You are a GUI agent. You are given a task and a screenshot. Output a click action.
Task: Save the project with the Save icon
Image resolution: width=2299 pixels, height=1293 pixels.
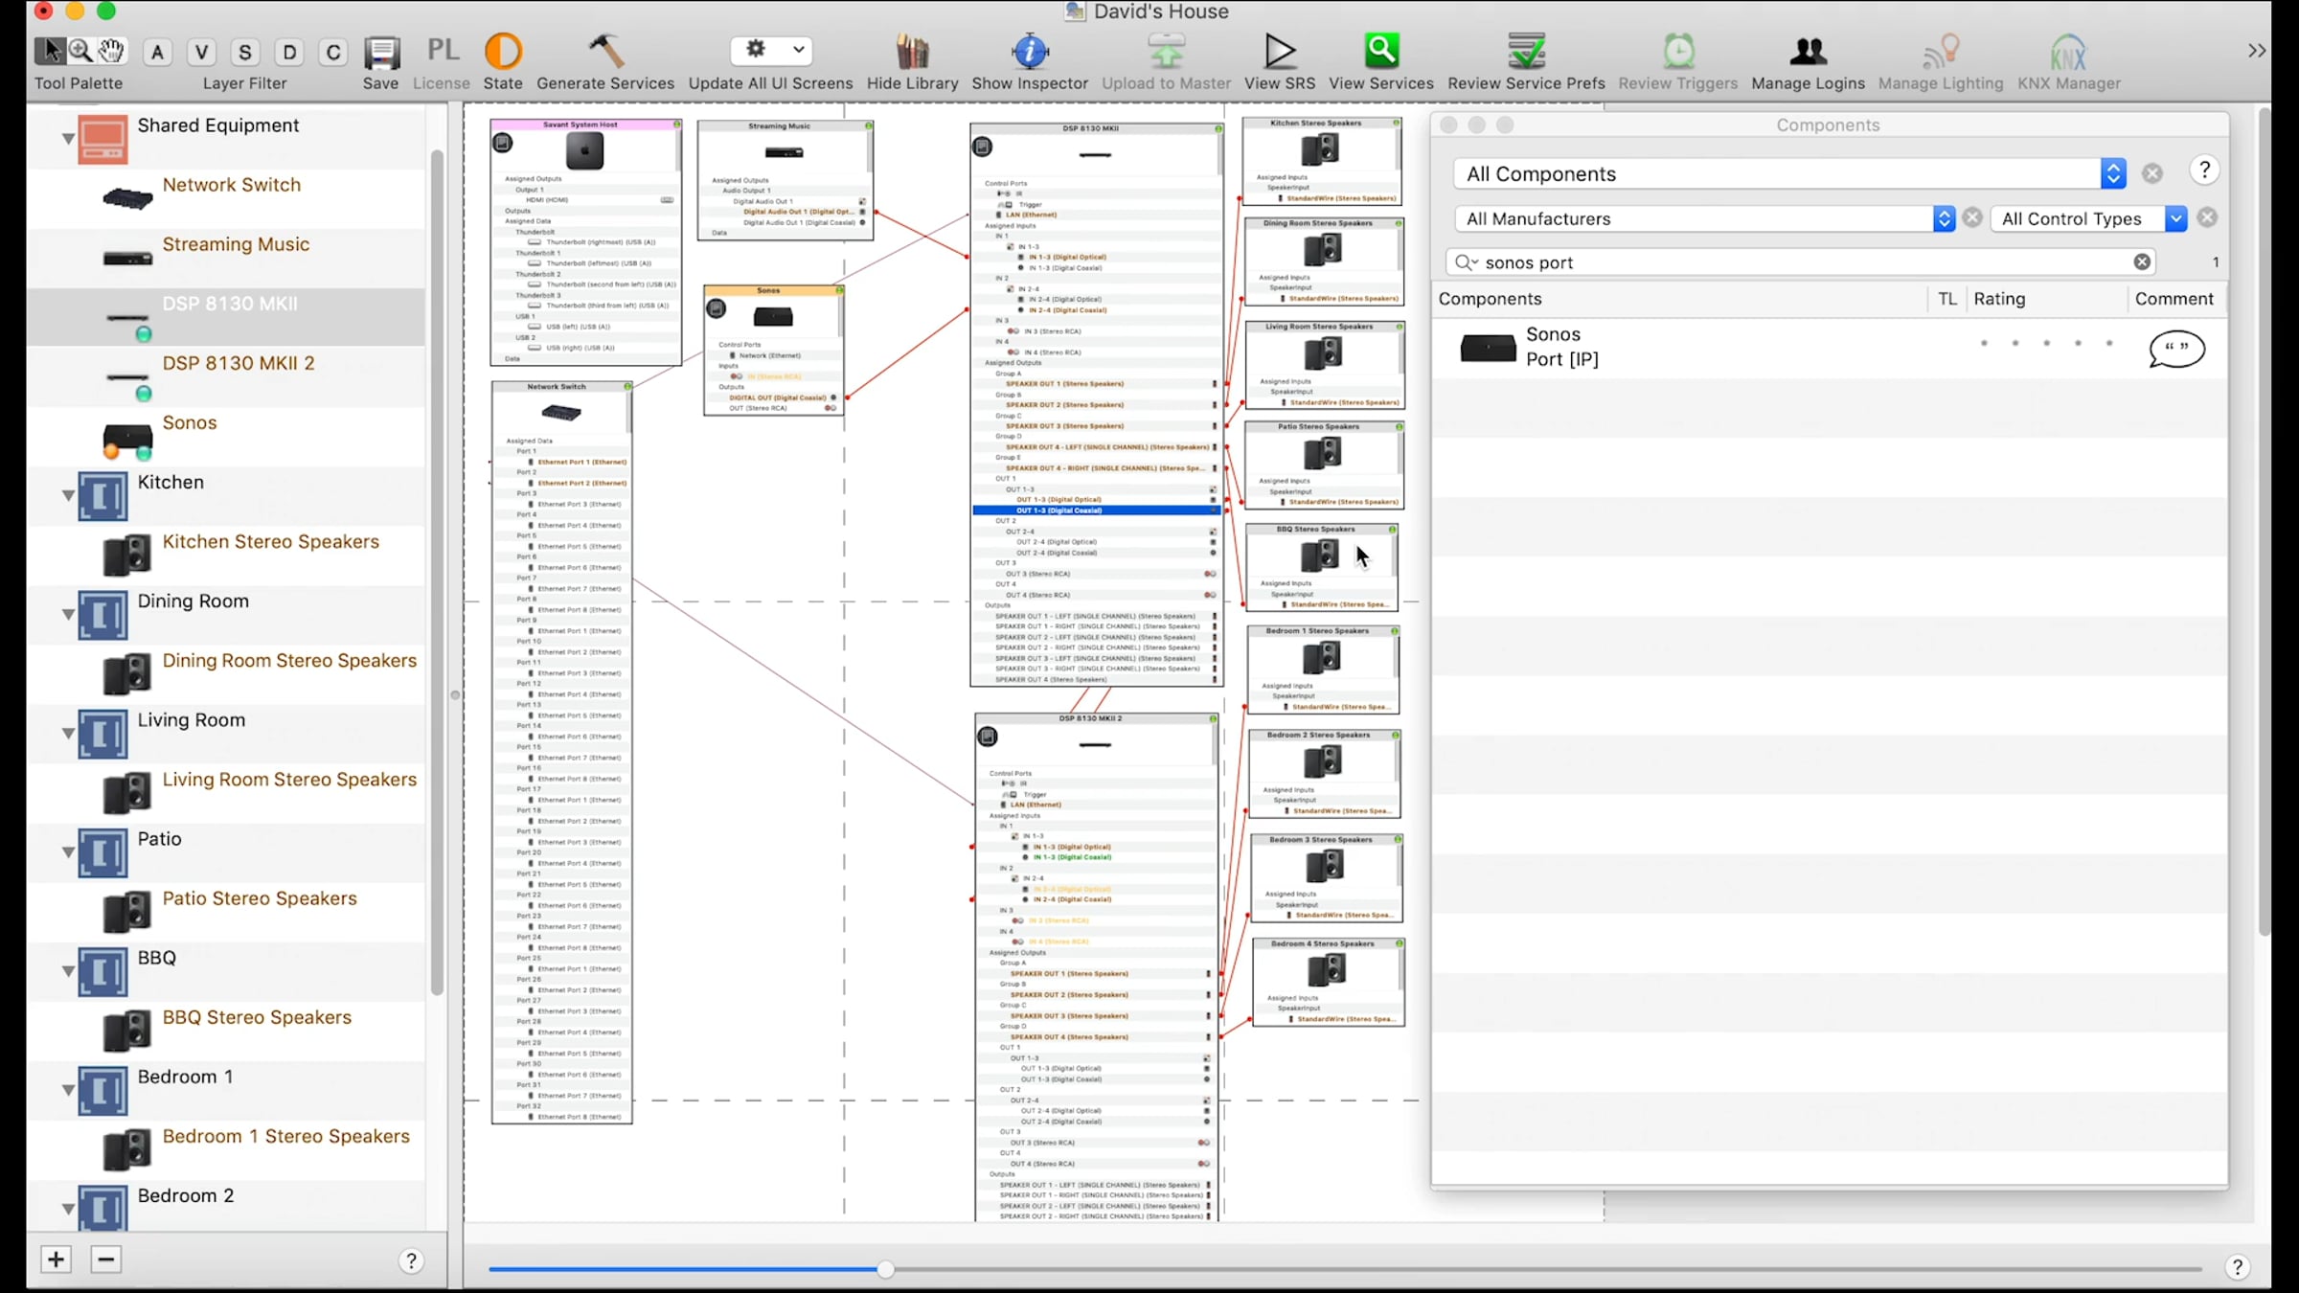[x=380, y=53]
